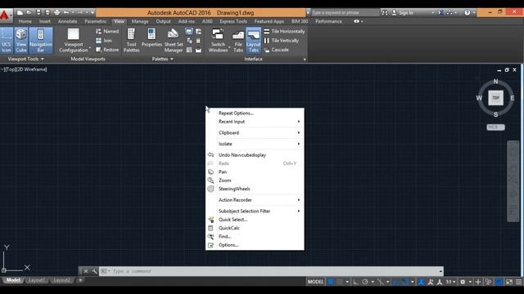Viewport: 524px width, 294px height.
Task: Open Action Recorder submenu
Action: [255, 200]
